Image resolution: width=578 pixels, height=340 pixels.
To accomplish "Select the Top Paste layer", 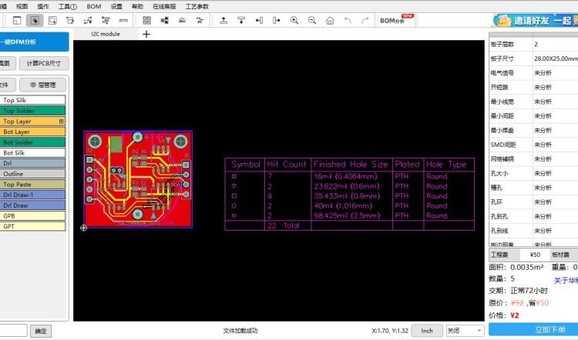I will (x=33, y=185).
